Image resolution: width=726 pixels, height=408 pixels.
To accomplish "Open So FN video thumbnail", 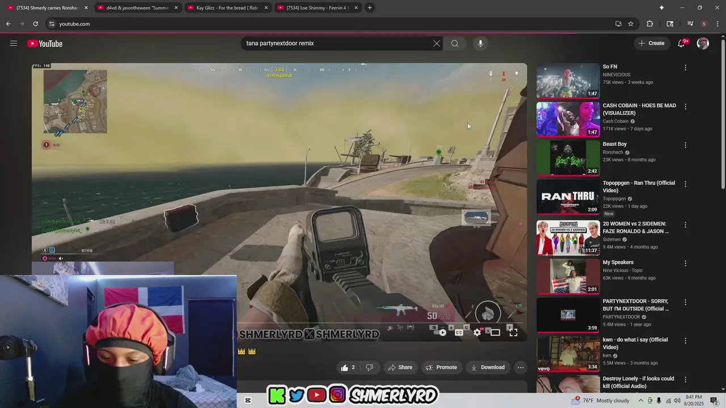I will click(568, 80).
